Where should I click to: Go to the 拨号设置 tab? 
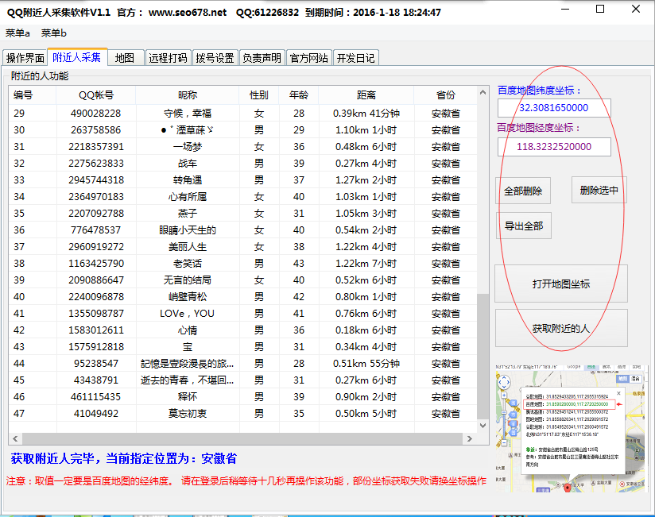click(215, 58)
